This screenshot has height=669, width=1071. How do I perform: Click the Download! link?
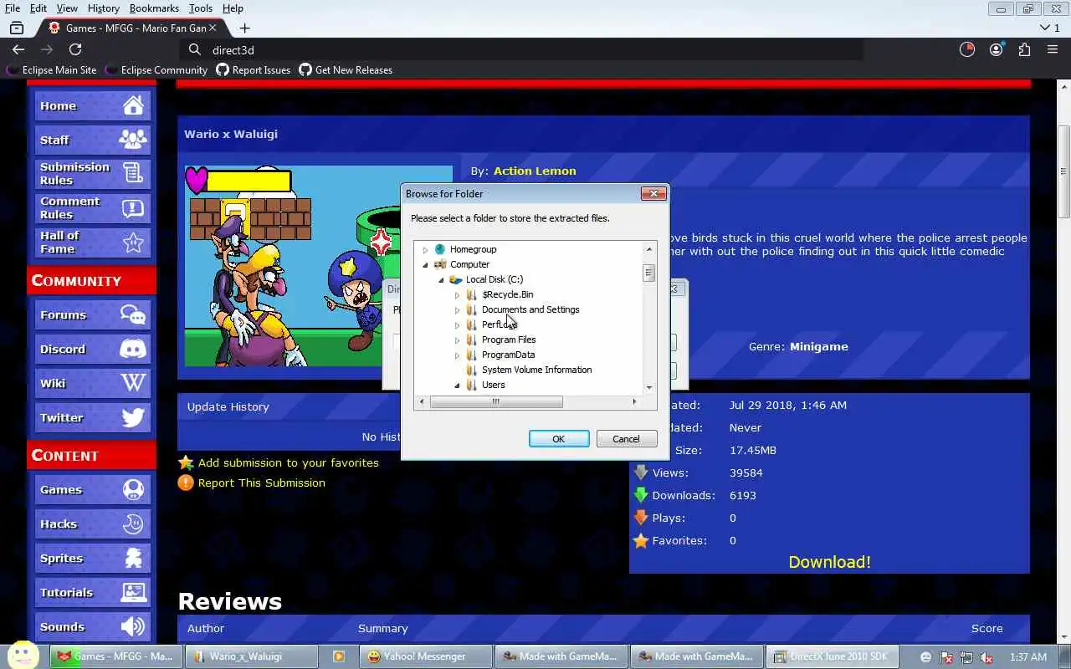pyautogui.click(x=829, y=562)
